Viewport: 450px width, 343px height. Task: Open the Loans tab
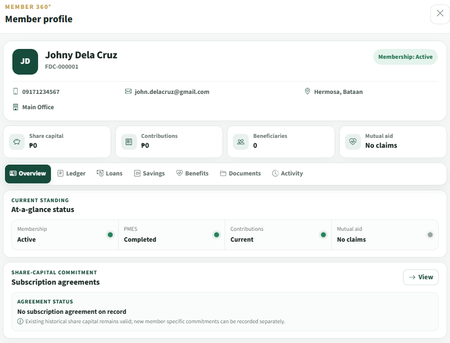coord(110,173)
